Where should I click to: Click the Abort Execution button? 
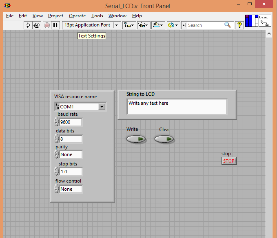[x=47, y=25]
